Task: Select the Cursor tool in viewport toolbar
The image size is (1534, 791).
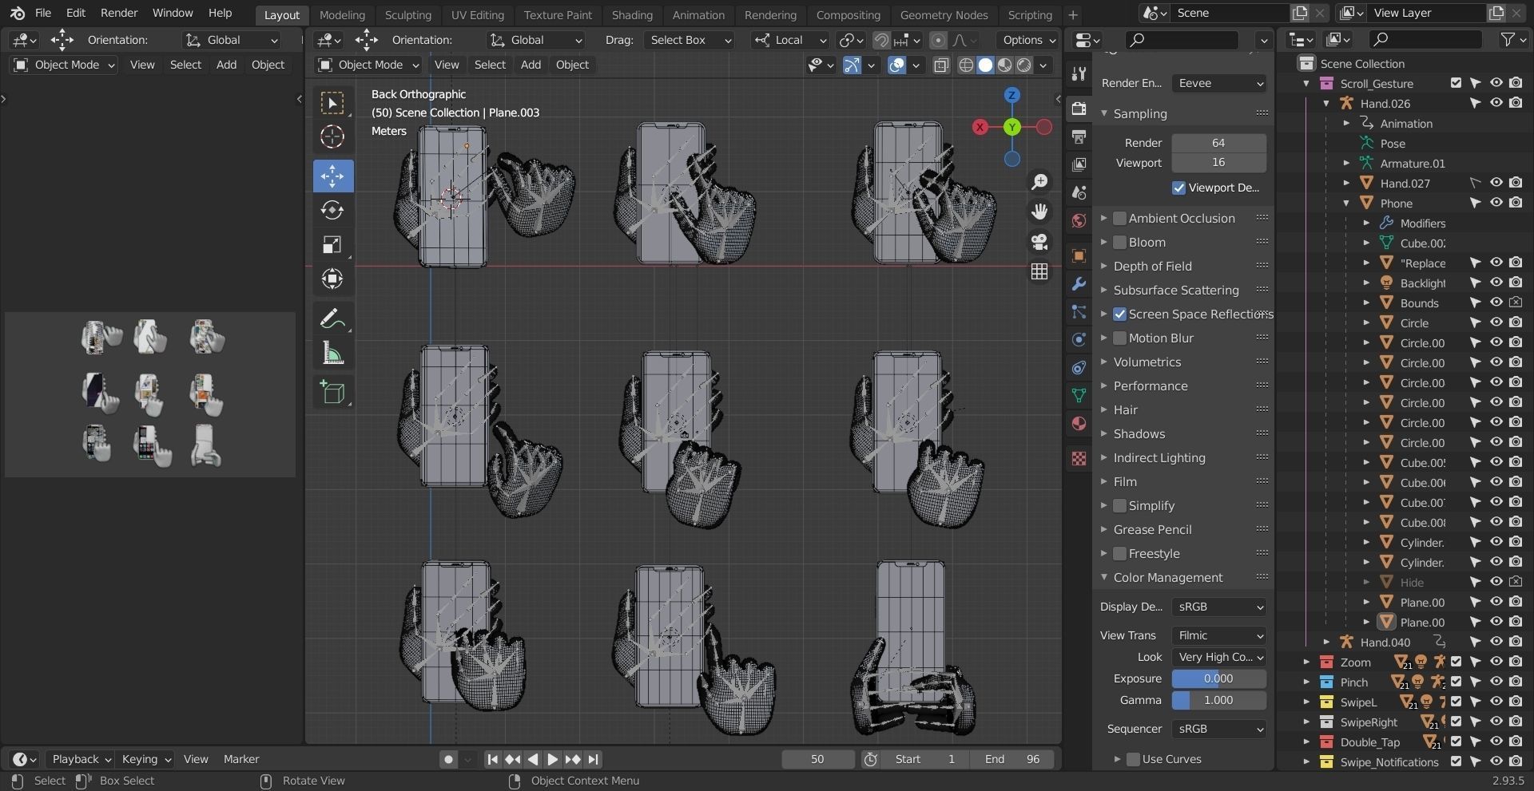Action: coord(332,137)
